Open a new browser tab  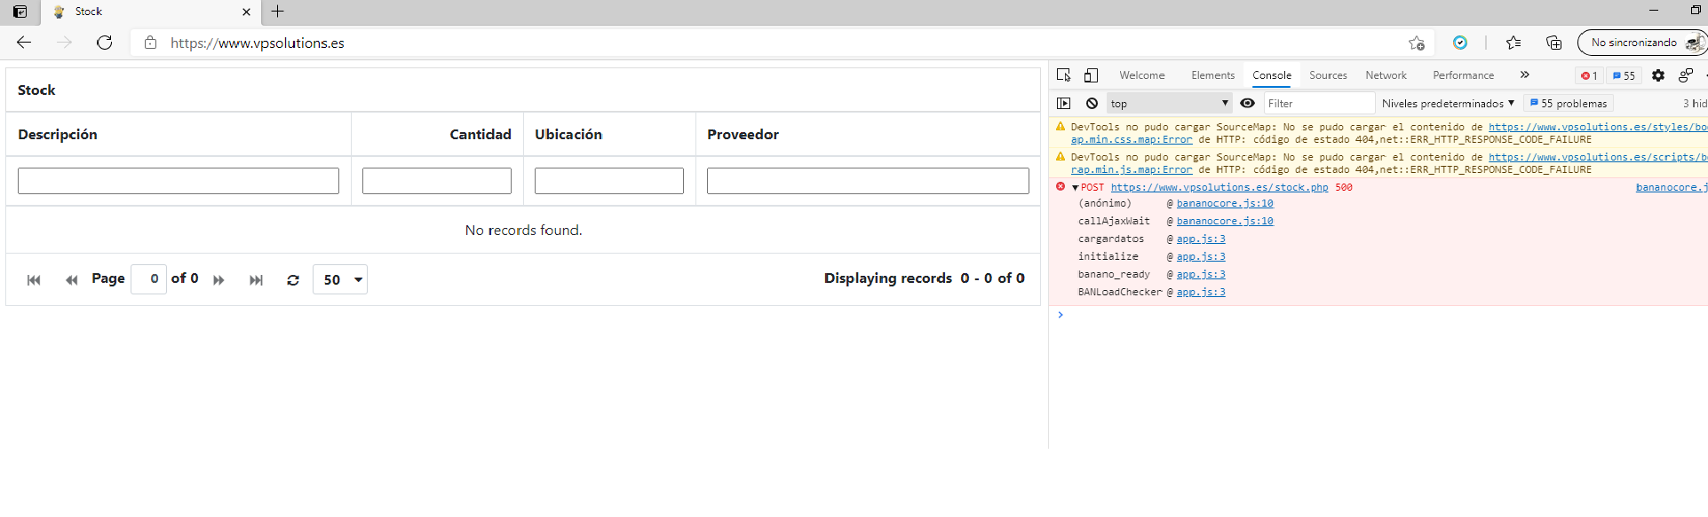click(x=277, y=12)
